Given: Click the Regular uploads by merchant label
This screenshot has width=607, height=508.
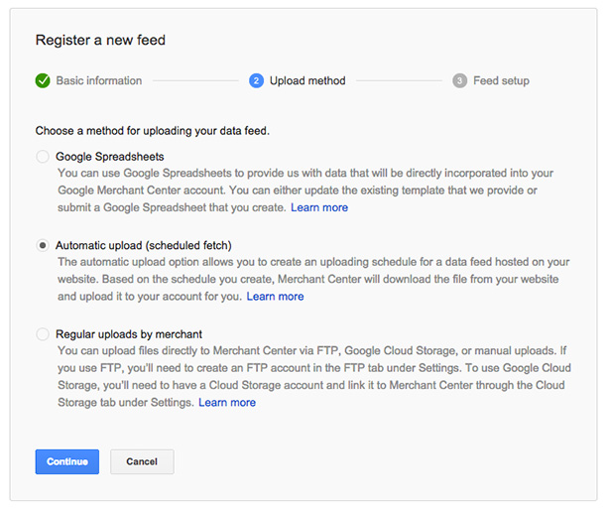Looking at the screenshot, I should [129, 333].
